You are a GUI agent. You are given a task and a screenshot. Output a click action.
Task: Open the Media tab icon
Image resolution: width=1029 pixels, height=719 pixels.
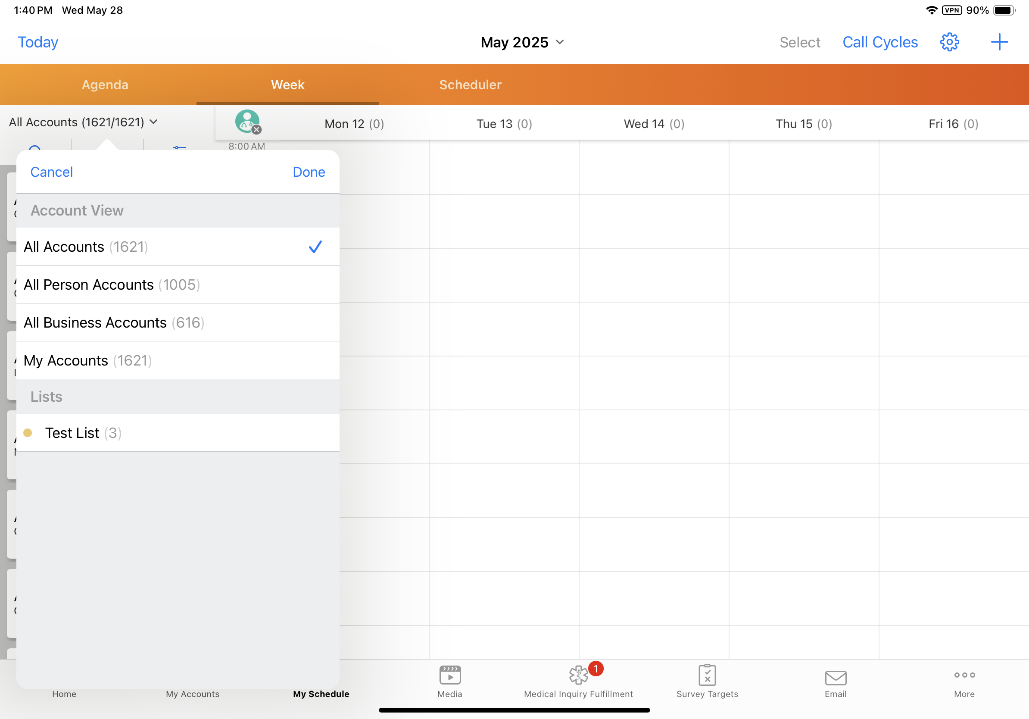click(x=449, y=675)
